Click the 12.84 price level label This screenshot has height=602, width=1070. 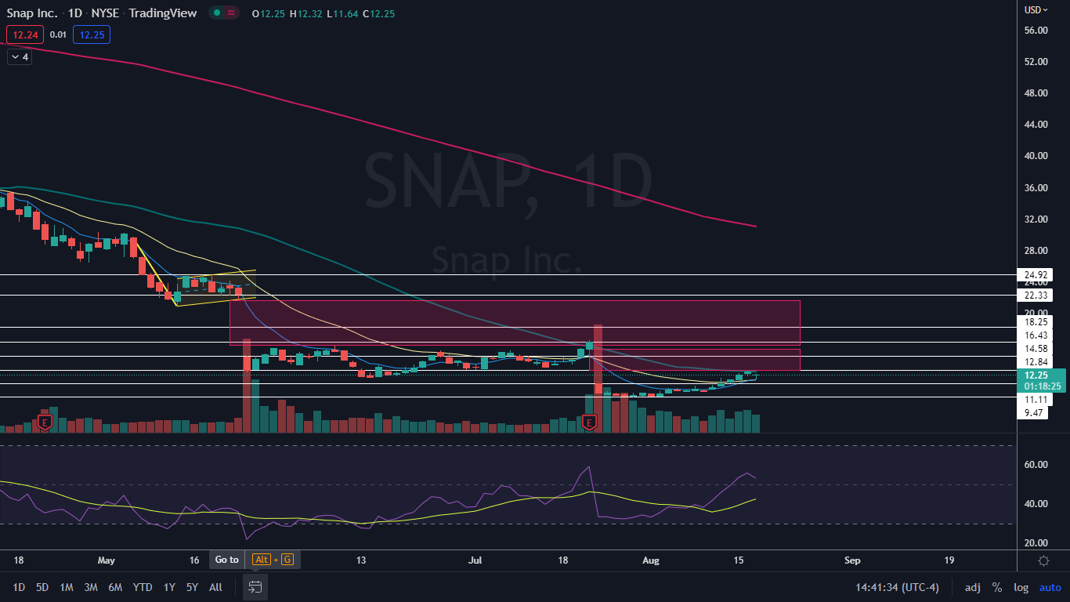[x=1036, y=362]
